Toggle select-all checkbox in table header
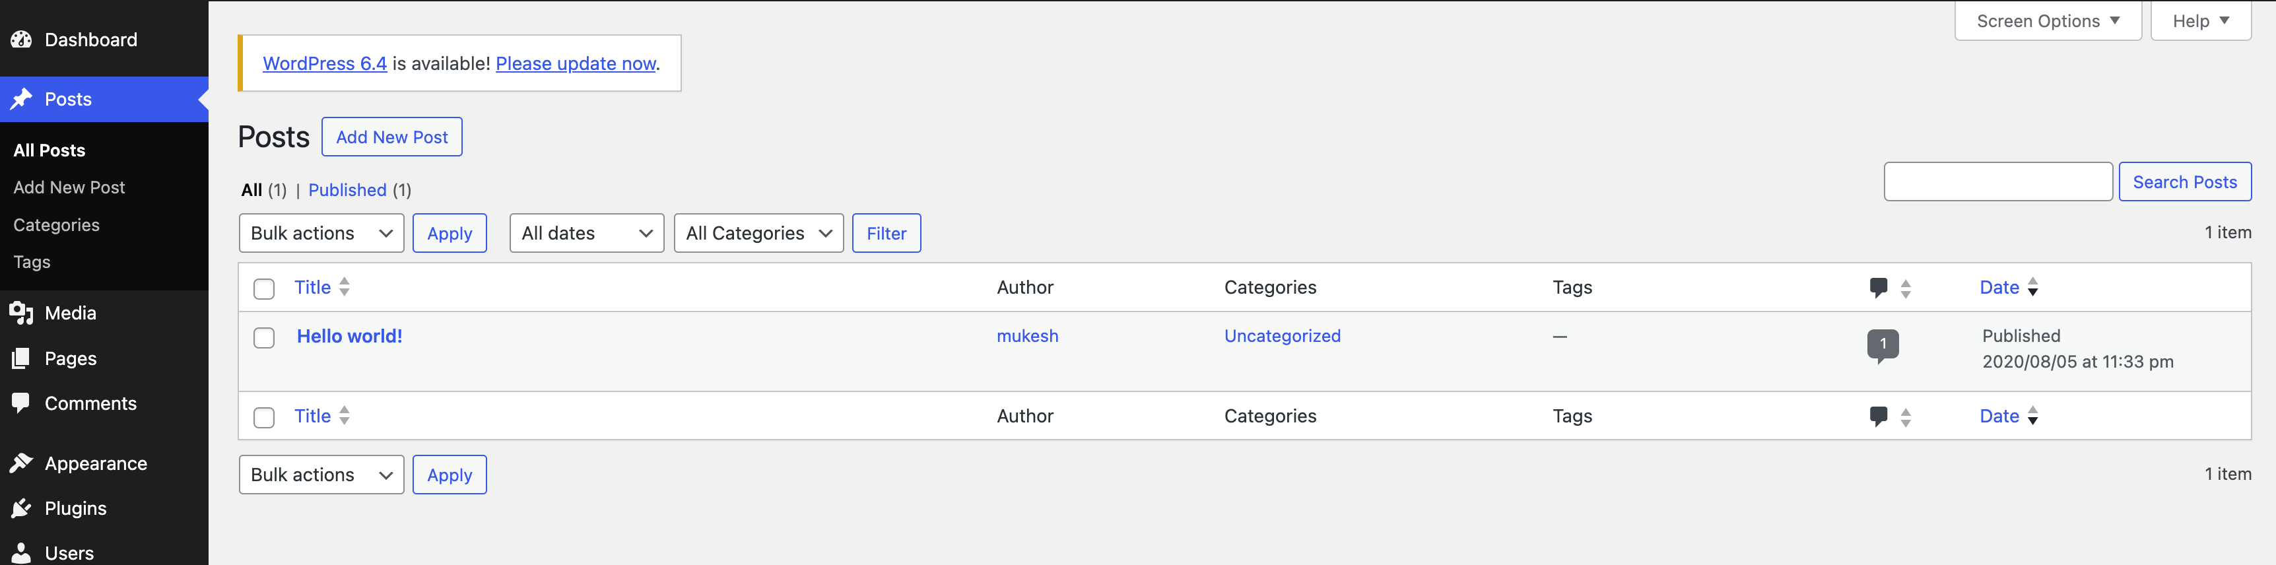2276x565 pixels. 264,288
